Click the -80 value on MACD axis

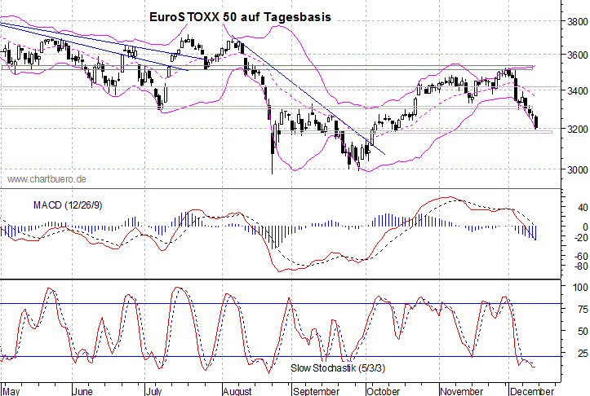point(580,266)
